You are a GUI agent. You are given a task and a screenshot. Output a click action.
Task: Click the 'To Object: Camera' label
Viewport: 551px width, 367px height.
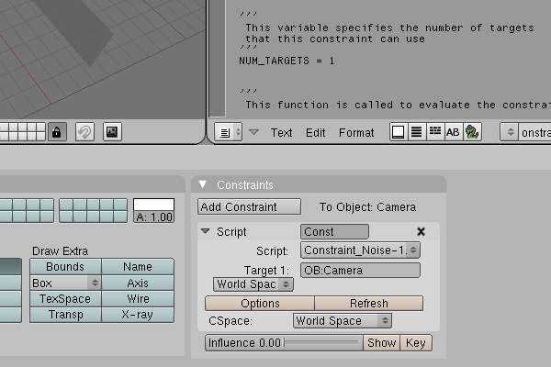[x=367, y=206]
